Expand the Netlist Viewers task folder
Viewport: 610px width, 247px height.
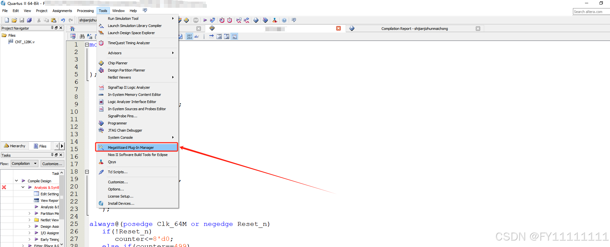(29, 220)
